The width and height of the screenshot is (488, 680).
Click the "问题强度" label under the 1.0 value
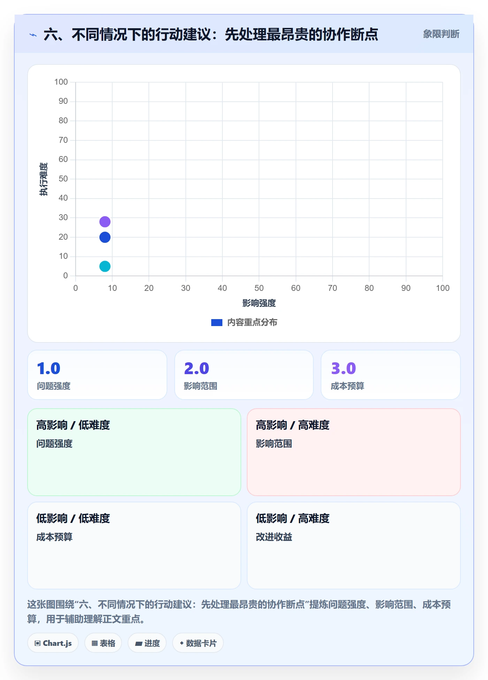click(x=54, y=386)
